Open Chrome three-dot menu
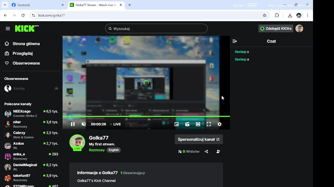This screenshot has width=334, height=187. (308, 15)
